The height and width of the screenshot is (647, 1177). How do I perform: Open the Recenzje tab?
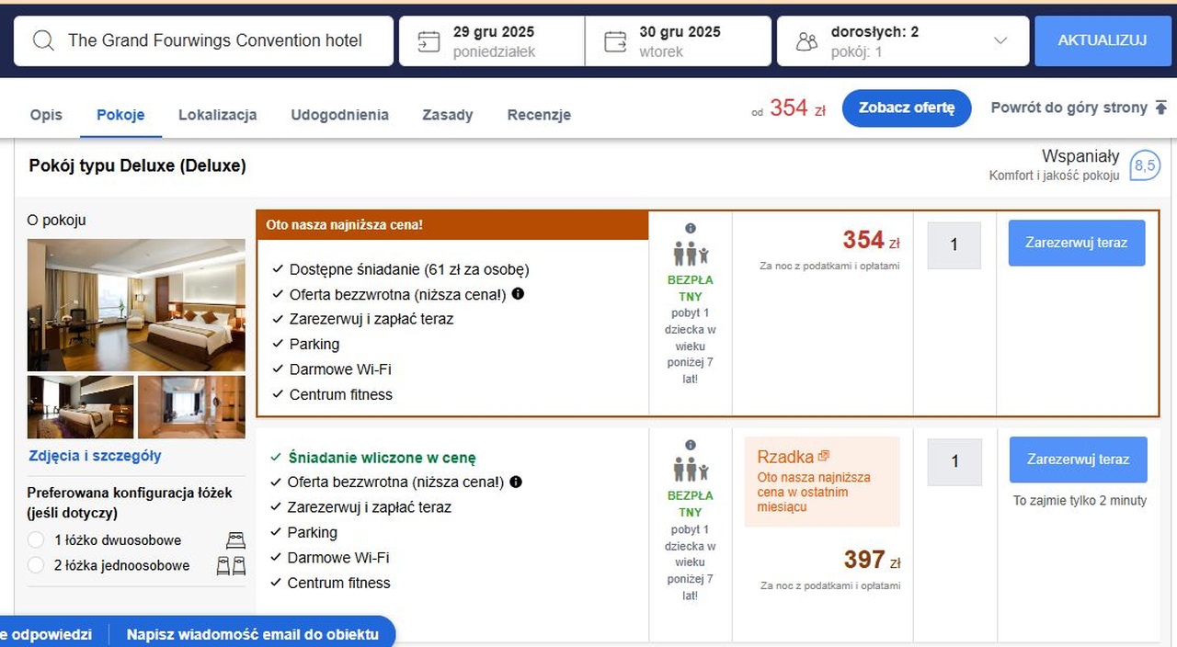point(539,115)
